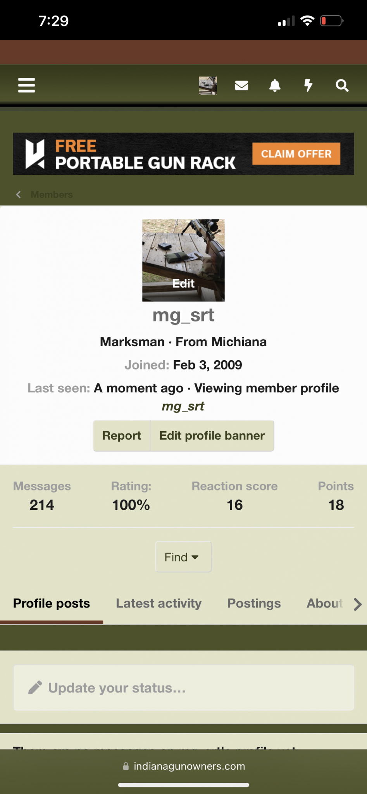Viewport: 367px width, 794px height.
Task: Open the hamburger navigation menu
Action: coord(26,85)
